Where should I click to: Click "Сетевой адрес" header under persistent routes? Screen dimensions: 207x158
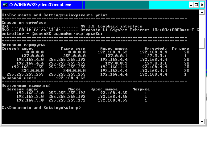coord(23,89)
